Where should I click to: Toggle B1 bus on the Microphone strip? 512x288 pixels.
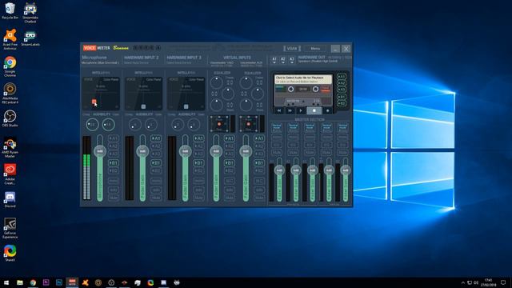point(114,162)
